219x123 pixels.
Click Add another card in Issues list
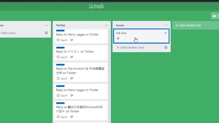coord(130,47)
